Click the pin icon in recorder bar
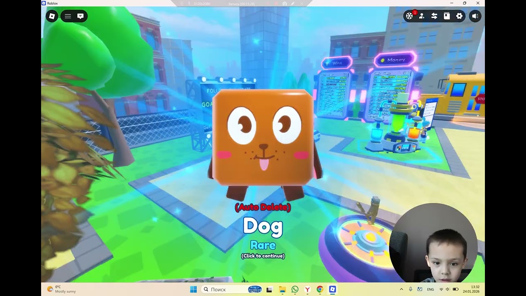 click(x=189, y=4)
